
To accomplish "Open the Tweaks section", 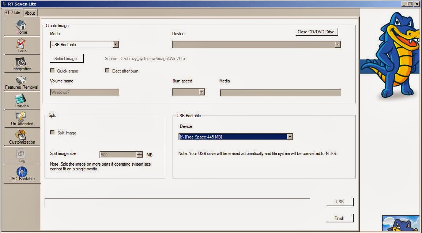I will (x=22, y=101).
